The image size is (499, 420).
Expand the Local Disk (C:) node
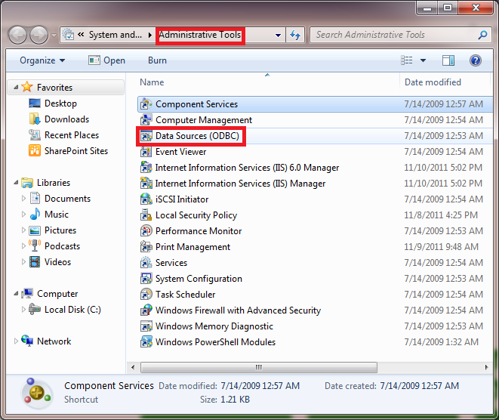click(x=23, y=310)
